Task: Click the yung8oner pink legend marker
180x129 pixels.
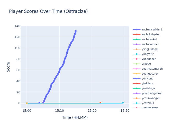Action: click(x=137, y=59)
